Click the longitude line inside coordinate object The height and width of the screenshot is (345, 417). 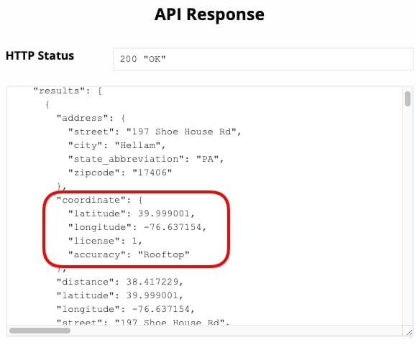coord(137,227)
